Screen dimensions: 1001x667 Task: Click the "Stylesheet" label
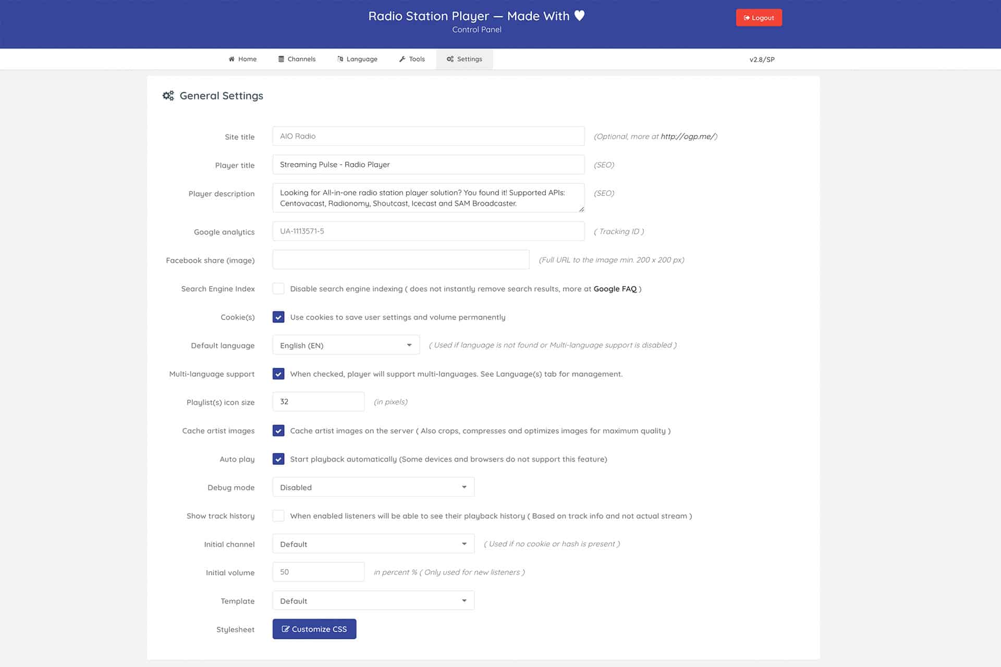pos(235,629)
